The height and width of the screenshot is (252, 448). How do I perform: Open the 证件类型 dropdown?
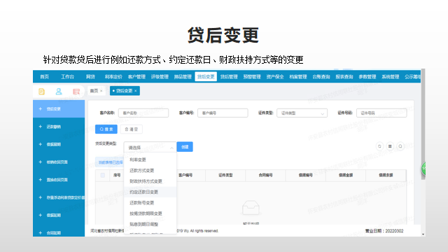pos(302,113)
